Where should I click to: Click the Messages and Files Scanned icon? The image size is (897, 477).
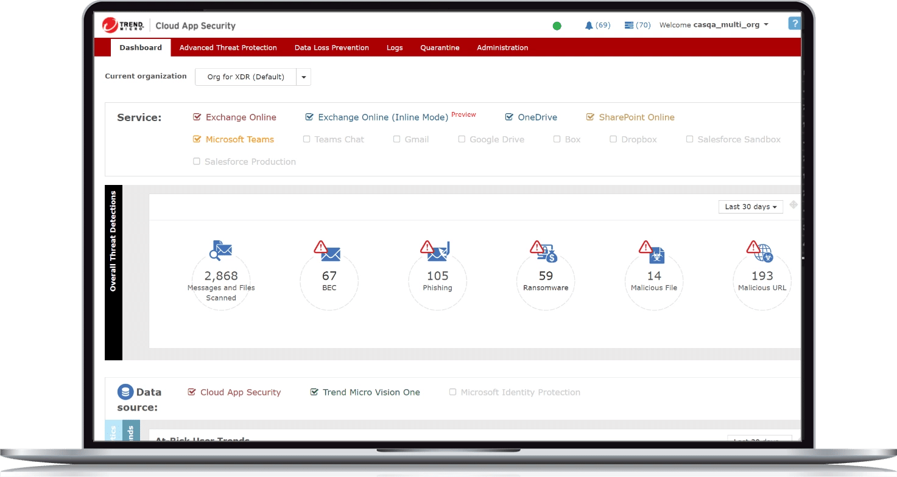(x=221, y=250)
